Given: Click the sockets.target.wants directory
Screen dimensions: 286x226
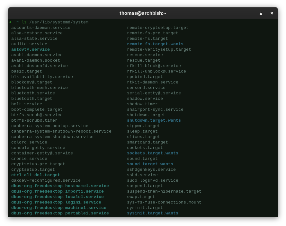Looking at the screenshot, I should (153, 153).
